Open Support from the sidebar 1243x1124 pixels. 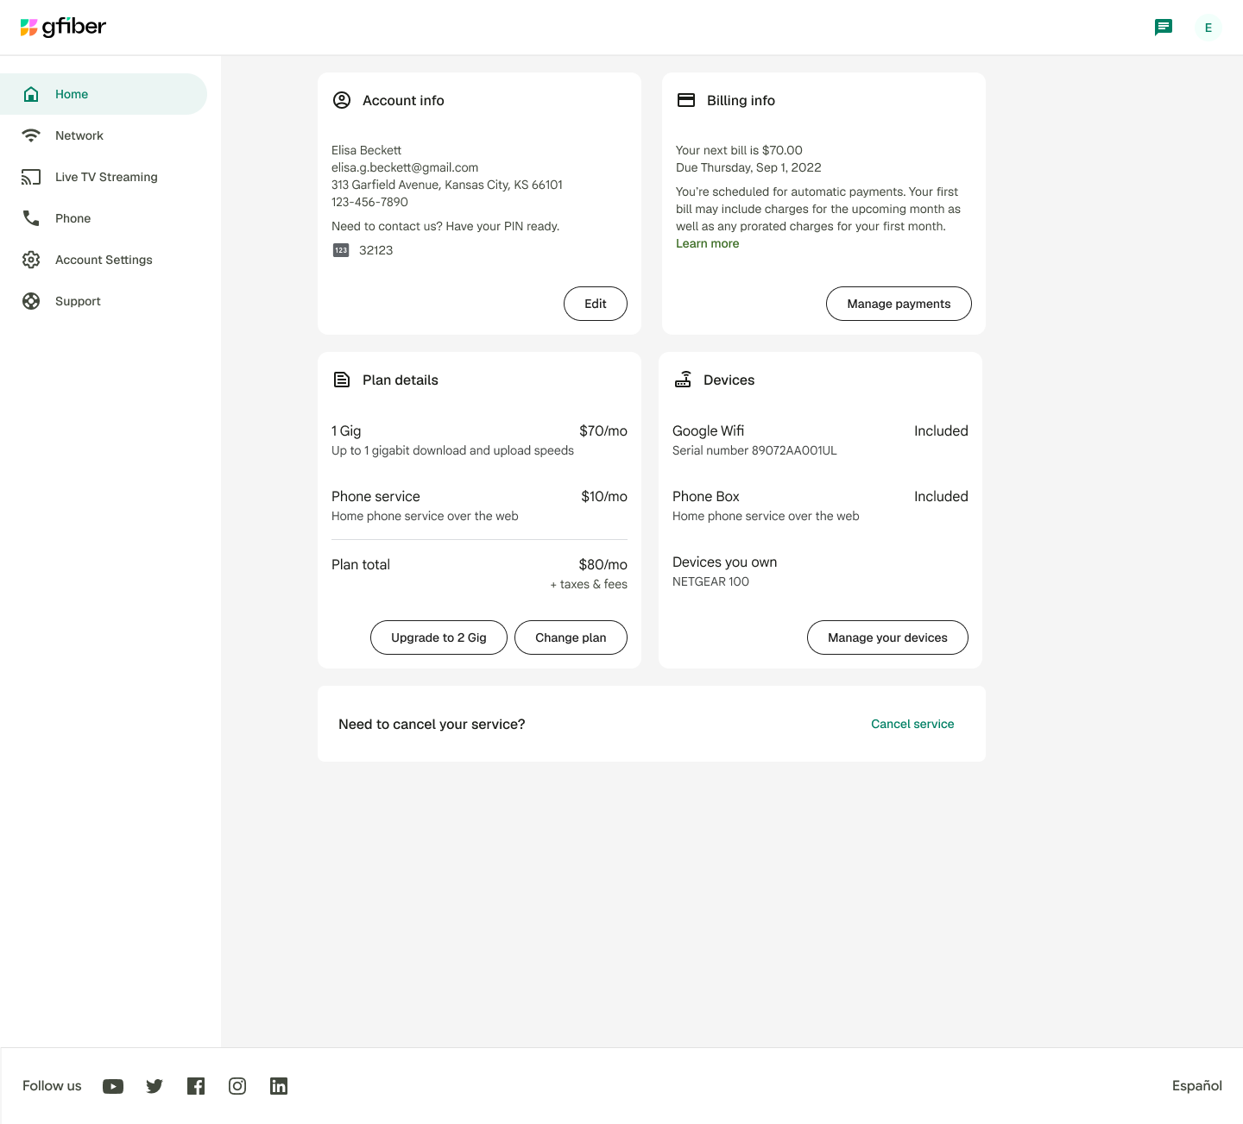(x=104, y=301)
